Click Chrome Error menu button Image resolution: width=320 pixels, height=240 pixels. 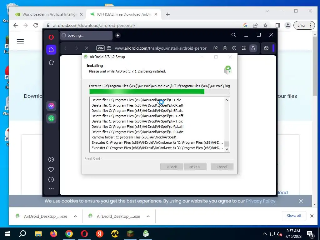304,25
